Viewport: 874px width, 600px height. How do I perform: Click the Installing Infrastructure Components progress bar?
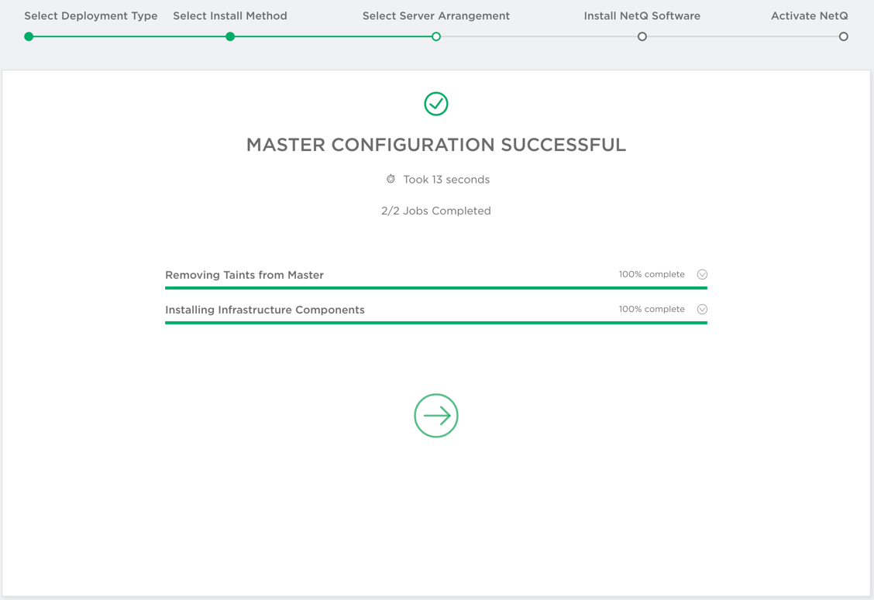point(435,323)
